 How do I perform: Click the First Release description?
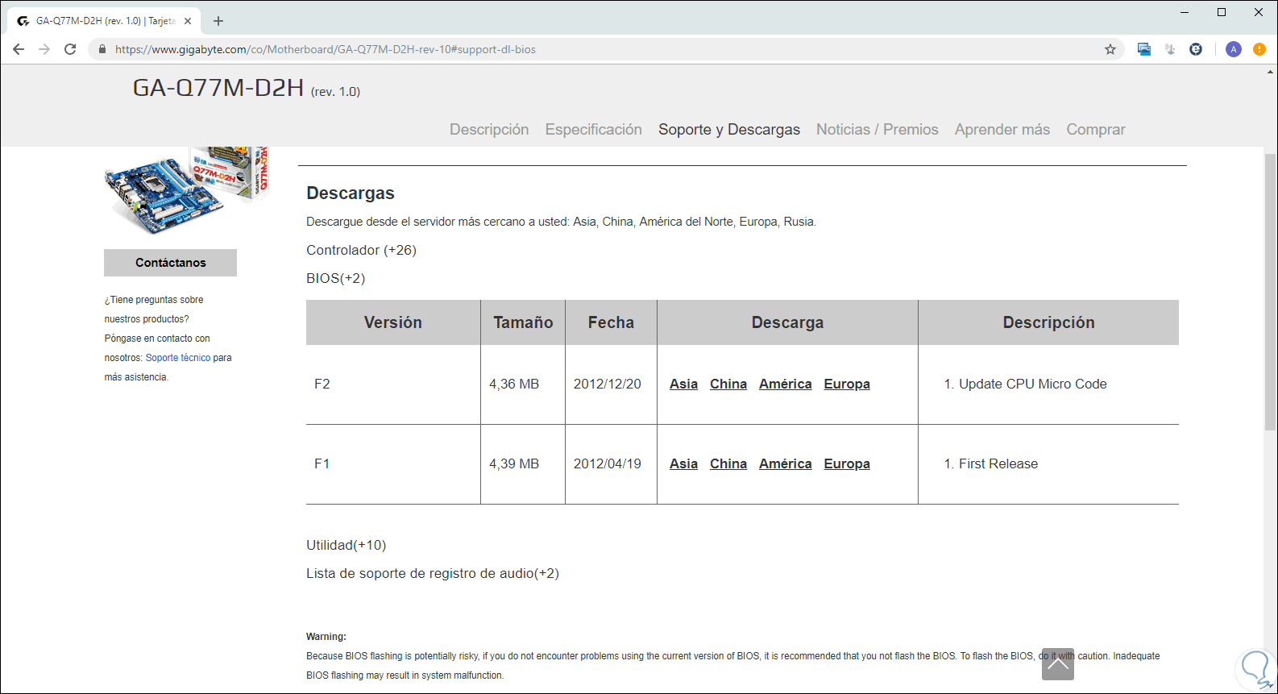(998, 464)
